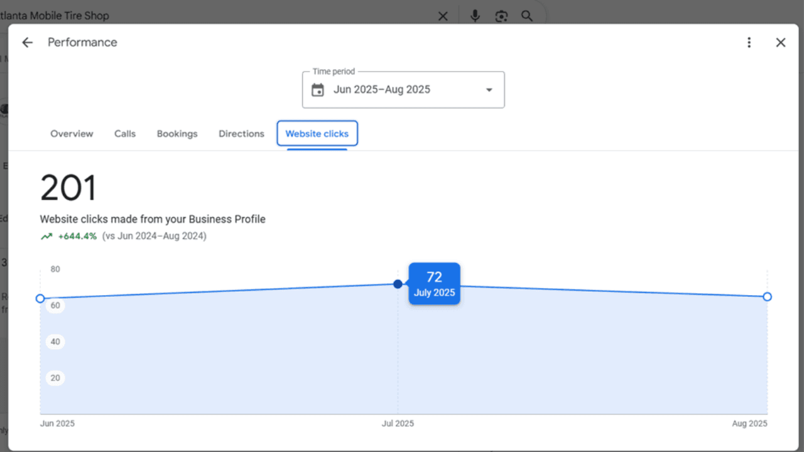
Task: Click the July 2025 tooltip showing 72
Action: [x=434, y=283]
